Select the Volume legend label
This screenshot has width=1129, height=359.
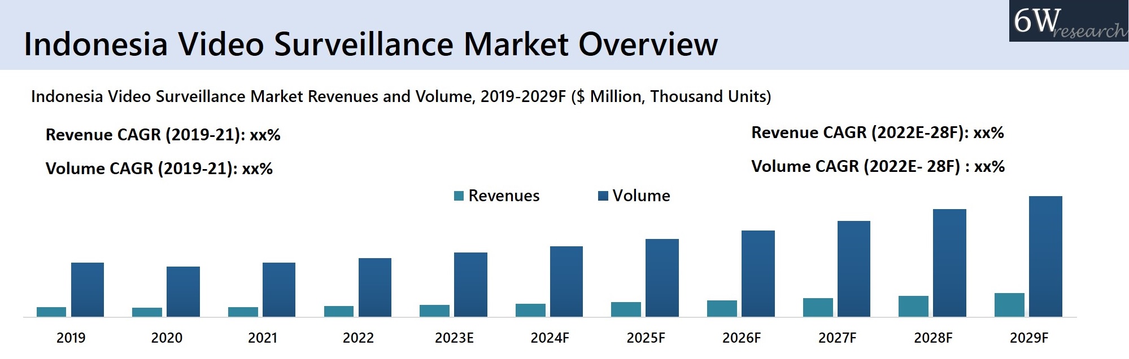641,196
